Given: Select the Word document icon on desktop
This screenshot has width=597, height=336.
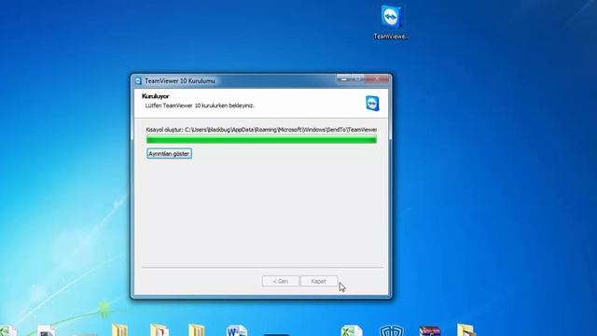Looking at the screenshot, I should [x=237, y=330].
